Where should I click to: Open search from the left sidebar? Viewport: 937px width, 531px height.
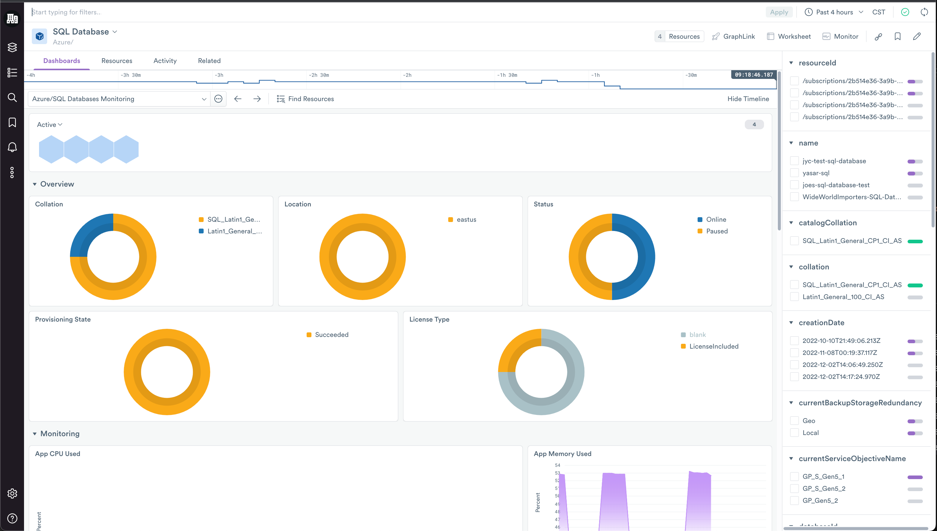click(12, 97)
